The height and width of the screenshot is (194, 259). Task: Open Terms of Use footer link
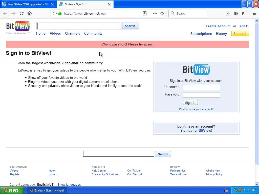(178, 174)
